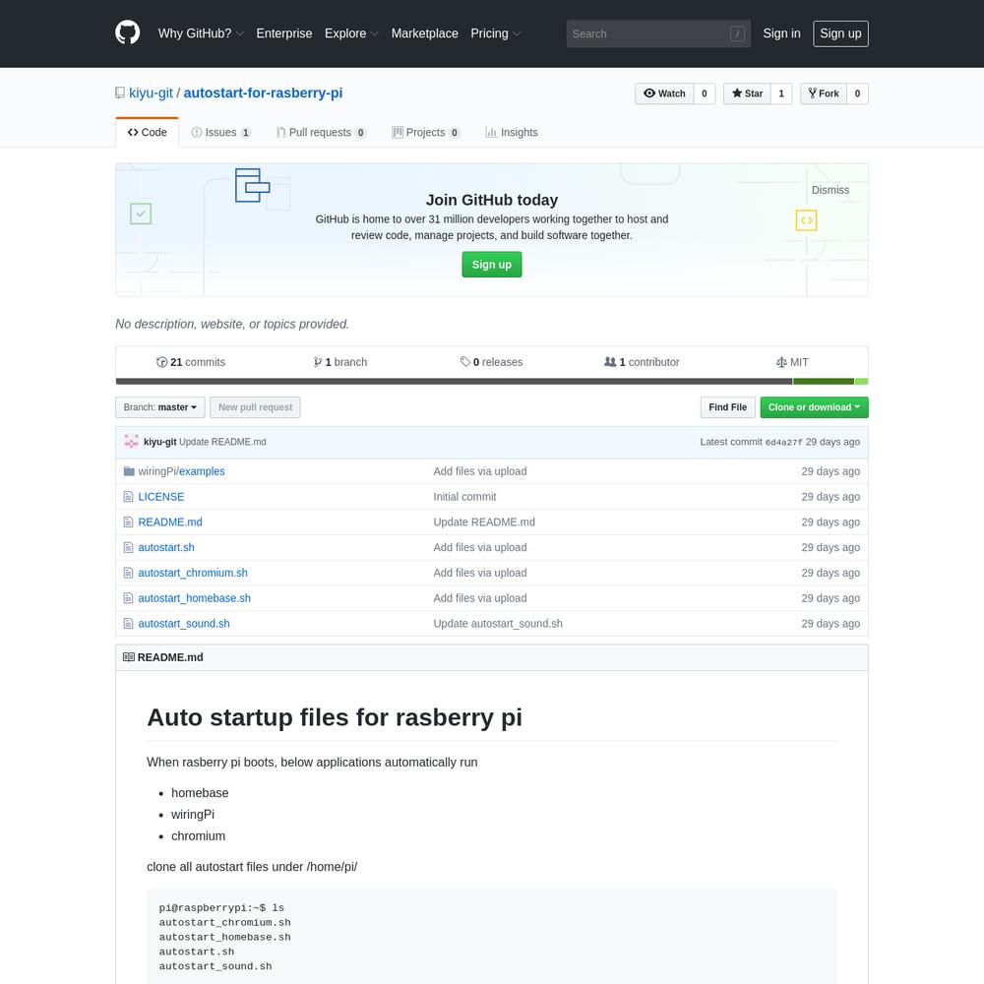Click Sign in link in header
The height and width of the screenshot is (984, 984).
point(781,33)
